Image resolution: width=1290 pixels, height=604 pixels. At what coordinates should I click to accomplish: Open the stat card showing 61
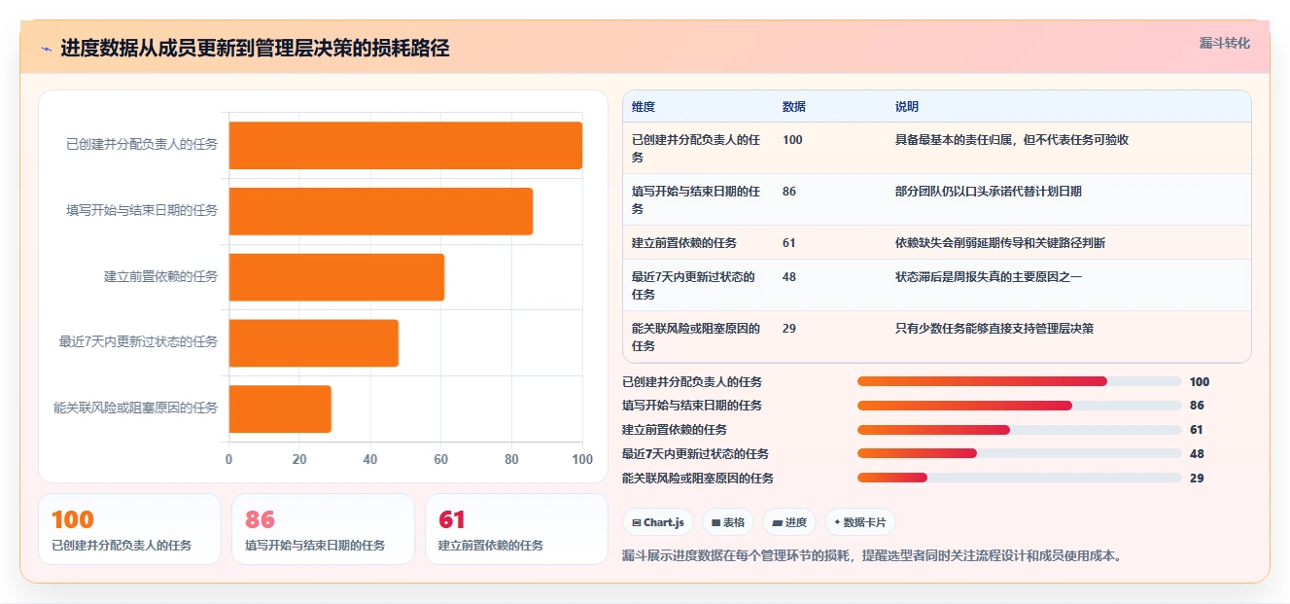coord(516,529)
